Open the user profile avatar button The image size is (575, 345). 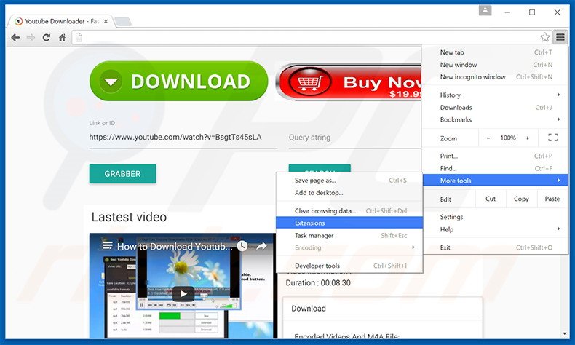coord(485,11)
